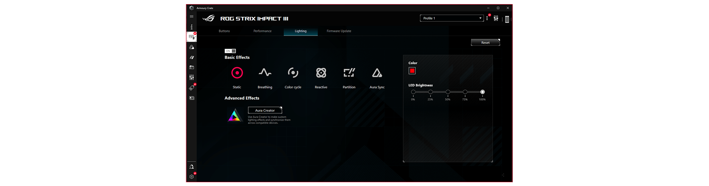The height and width of the screenshot is (186, 709).
Task: Open the Device keyboard-mouse sidebar icon
Action: click(191, 37)
